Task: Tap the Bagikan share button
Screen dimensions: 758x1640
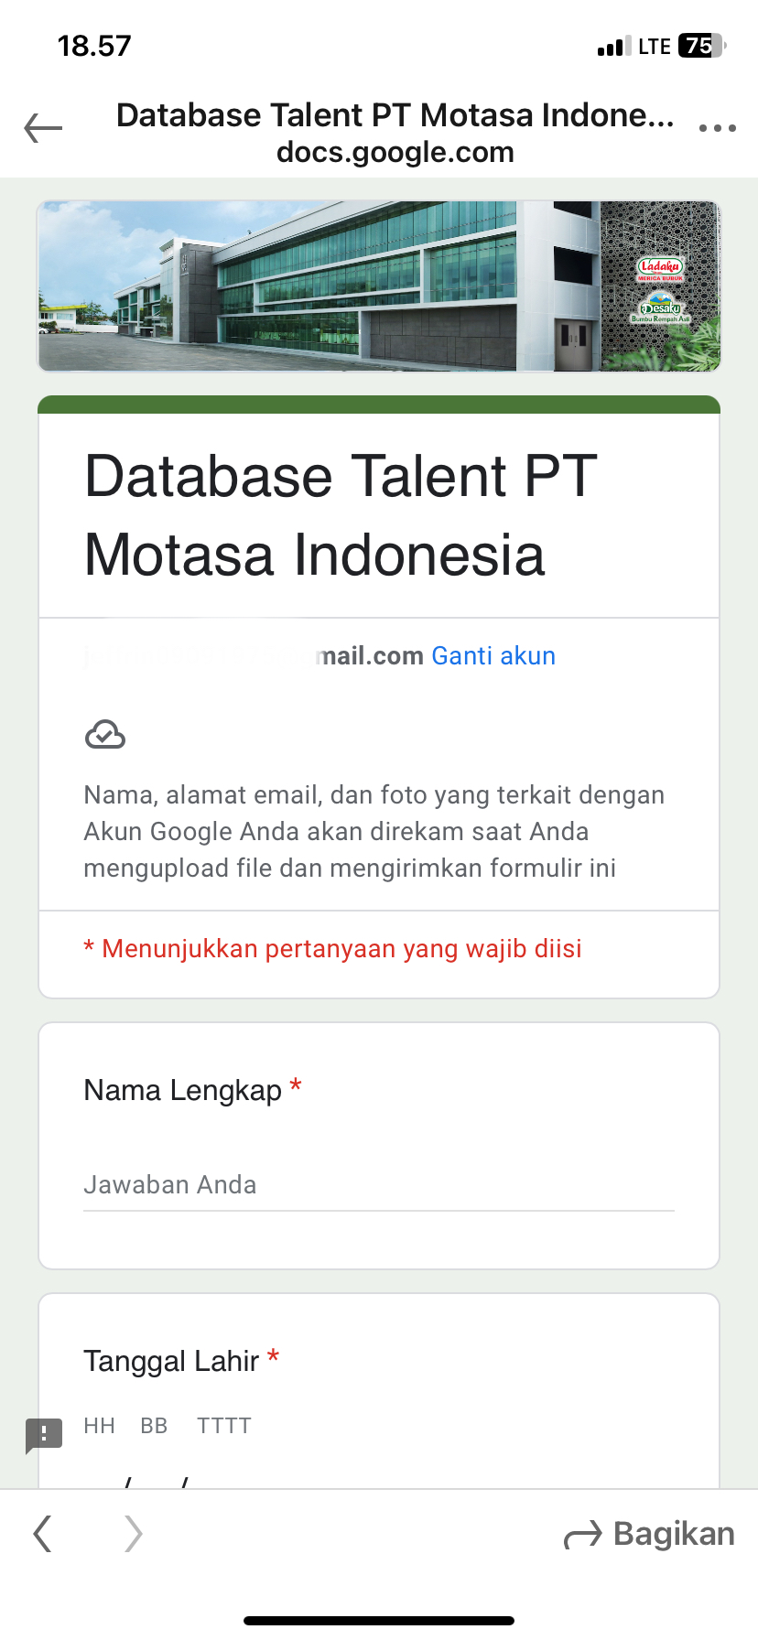Action: pos(650,1534)
